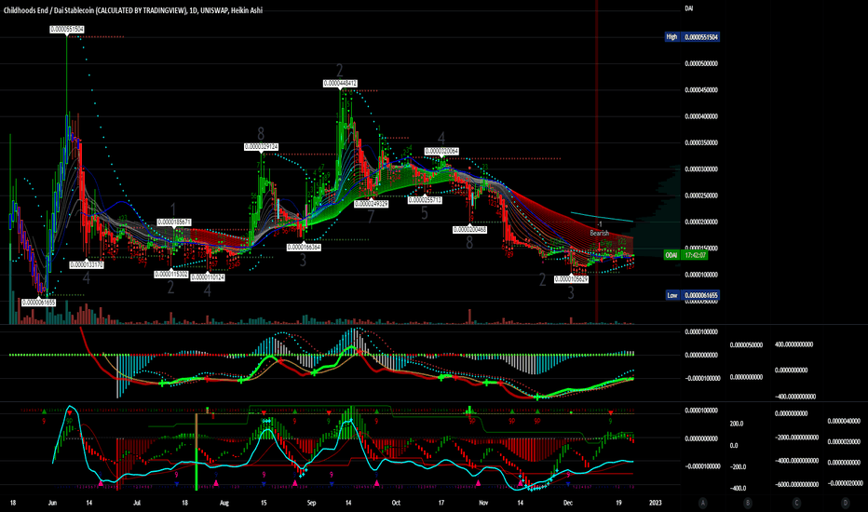Viewport: 868px width, 512px height.
Task: Click the -4000.0000000000 scale value
Action: click(796, 461)
